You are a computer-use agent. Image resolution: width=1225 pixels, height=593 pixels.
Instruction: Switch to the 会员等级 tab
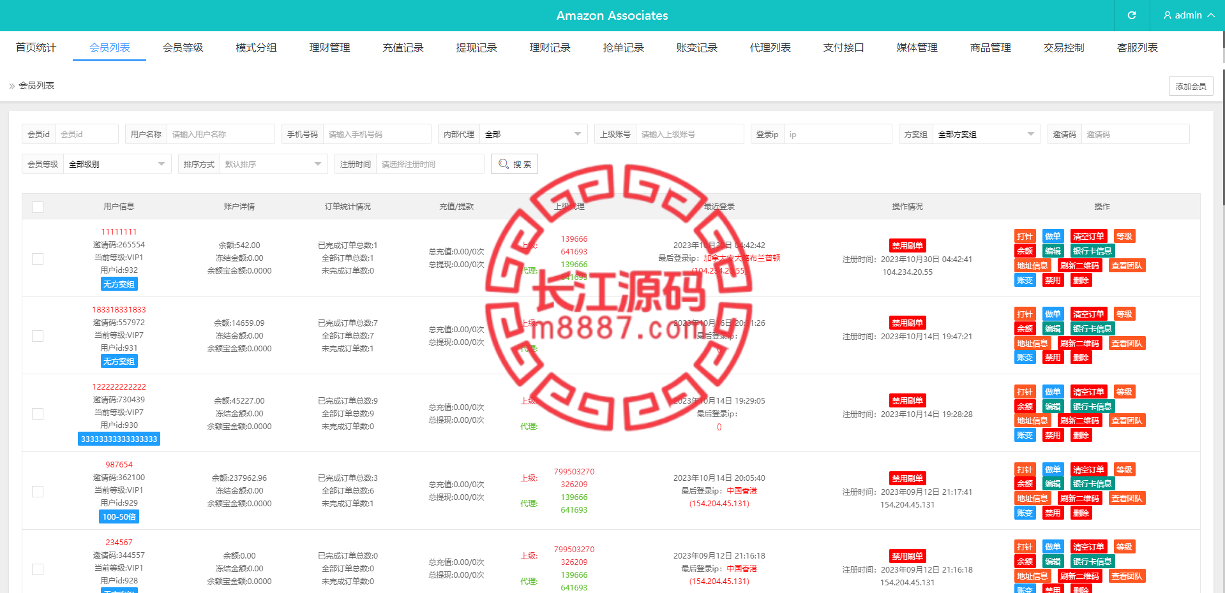(183, 48)
